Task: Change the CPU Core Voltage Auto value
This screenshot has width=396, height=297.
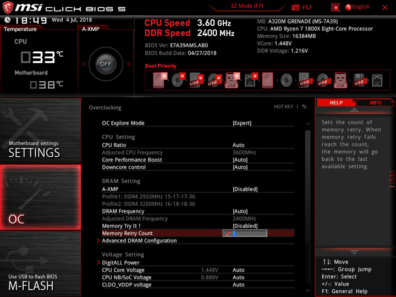Action: coord(238,270)
